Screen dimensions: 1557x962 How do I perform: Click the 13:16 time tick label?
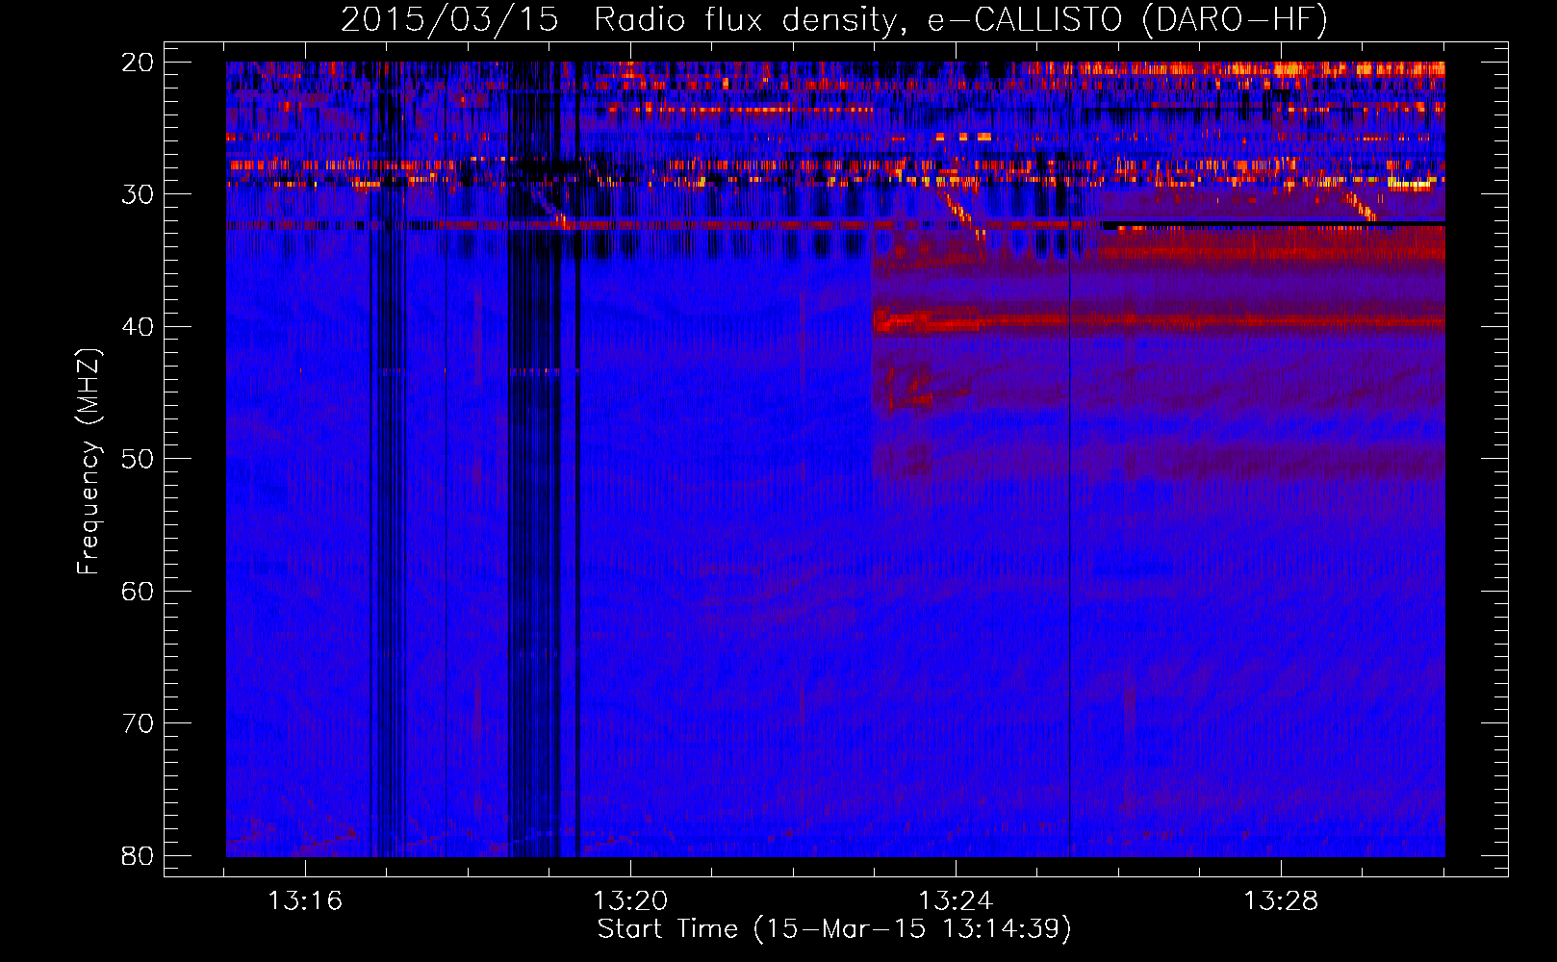(x=305, y=901)
